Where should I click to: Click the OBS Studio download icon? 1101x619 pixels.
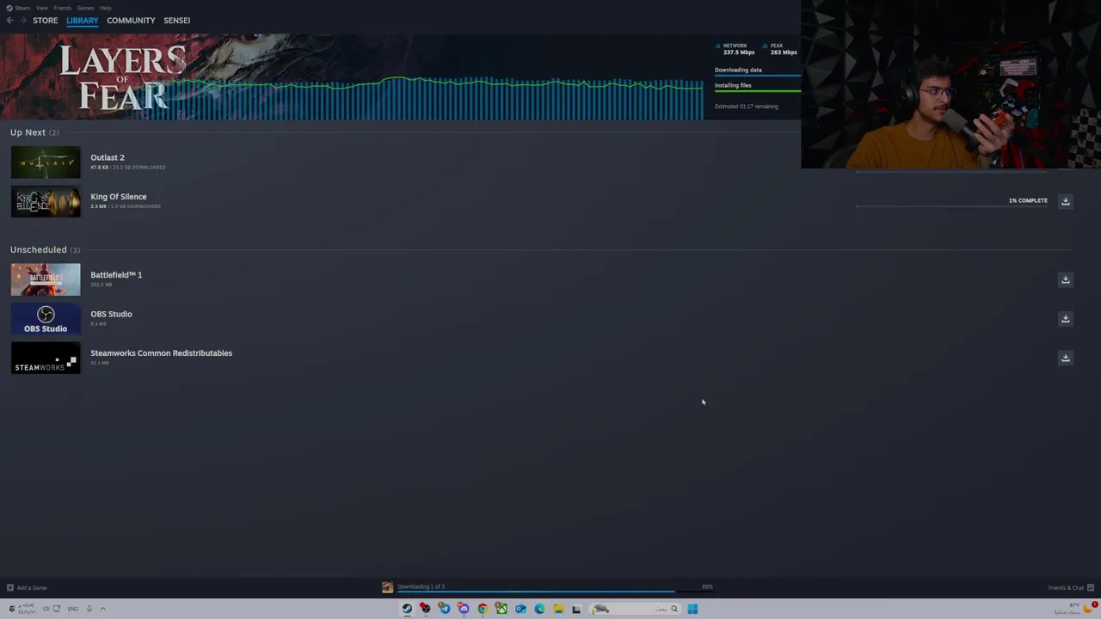1065,319
